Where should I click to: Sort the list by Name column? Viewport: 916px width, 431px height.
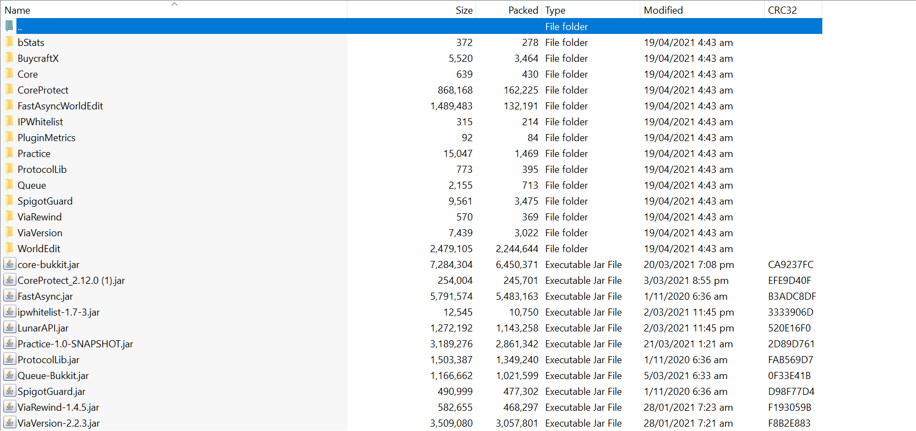[x=174, y=10]
